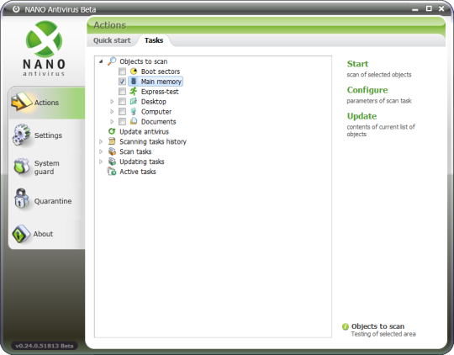This screenshot has height=355, width=454.
Task: Open the Settings gears icon
Action: [21, 135]
